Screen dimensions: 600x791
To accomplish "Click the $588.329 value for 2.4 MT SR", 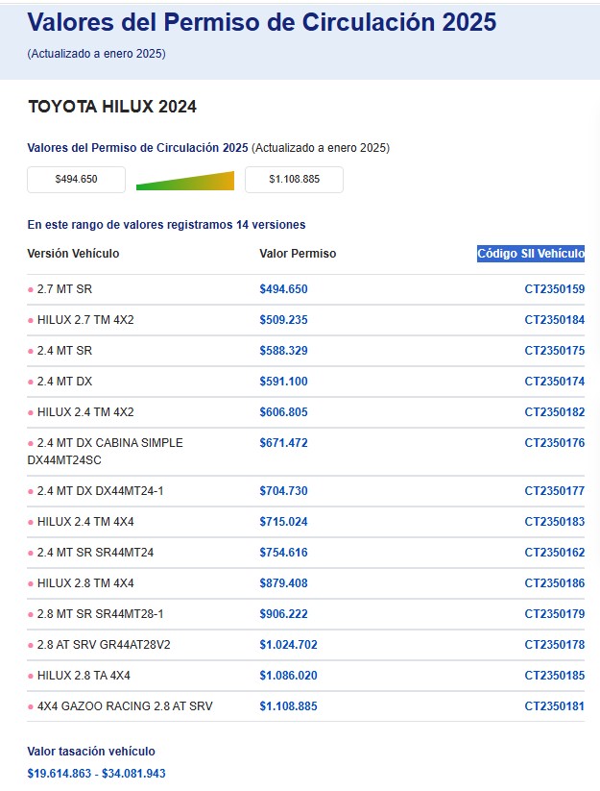I will [283, 351].
